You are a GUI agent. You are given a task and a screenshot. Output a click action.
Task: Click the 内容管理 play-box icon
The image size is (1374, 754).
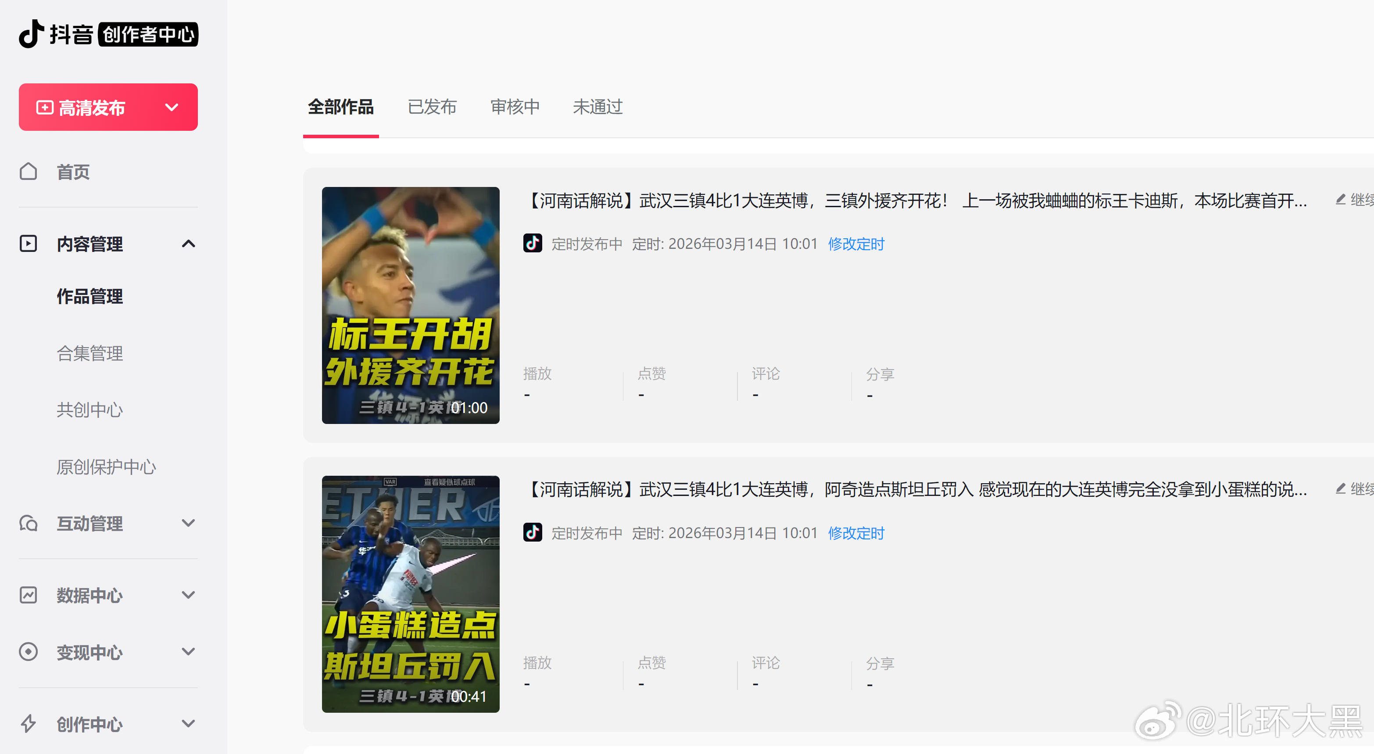tap(28, 244)
